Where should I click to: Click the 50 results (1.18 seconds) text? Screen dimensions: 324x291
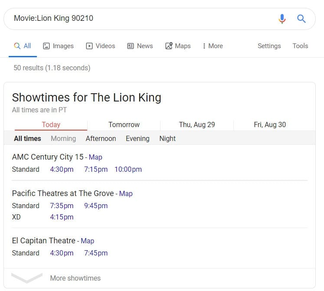pos(52,68)
